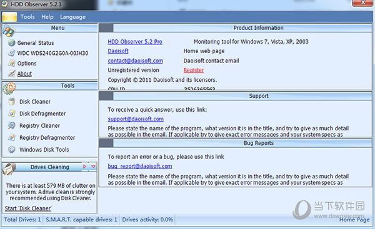The height and width of the screenshot is (229, 375).
Task: Click support@daoisoft.com email link
Action: 136,119
